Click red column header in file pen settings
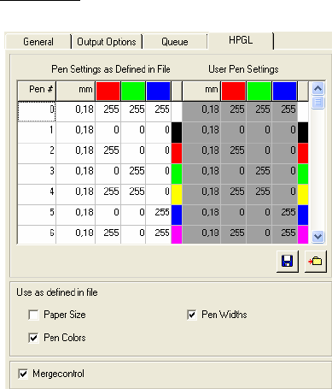 108,91
